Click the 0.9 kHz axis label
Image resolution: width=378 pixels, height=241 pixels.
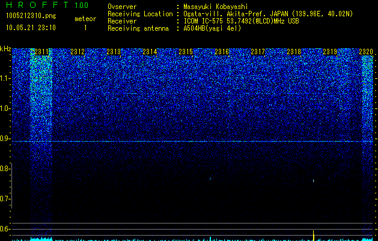pos(5,139)
